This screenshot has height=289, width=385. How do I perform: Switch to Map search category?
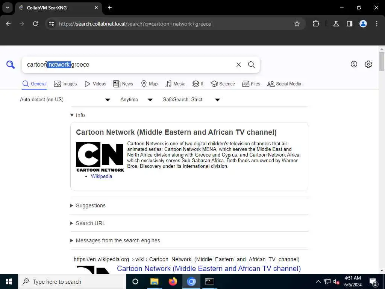click(x=149, y=84)
